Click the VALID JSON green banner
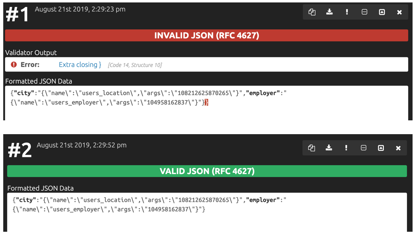Image resolution: width=415 pixels, height=235 pixels. 207,171
